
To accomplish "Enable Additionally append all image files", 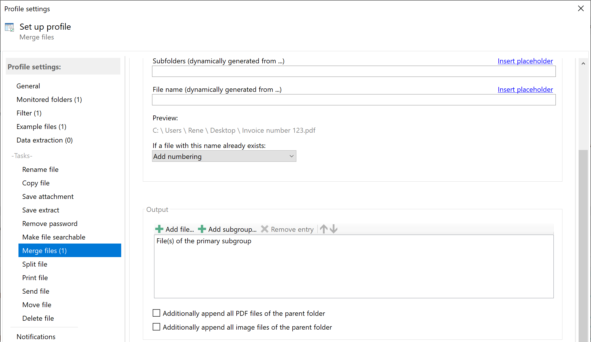I will point(157,327).
